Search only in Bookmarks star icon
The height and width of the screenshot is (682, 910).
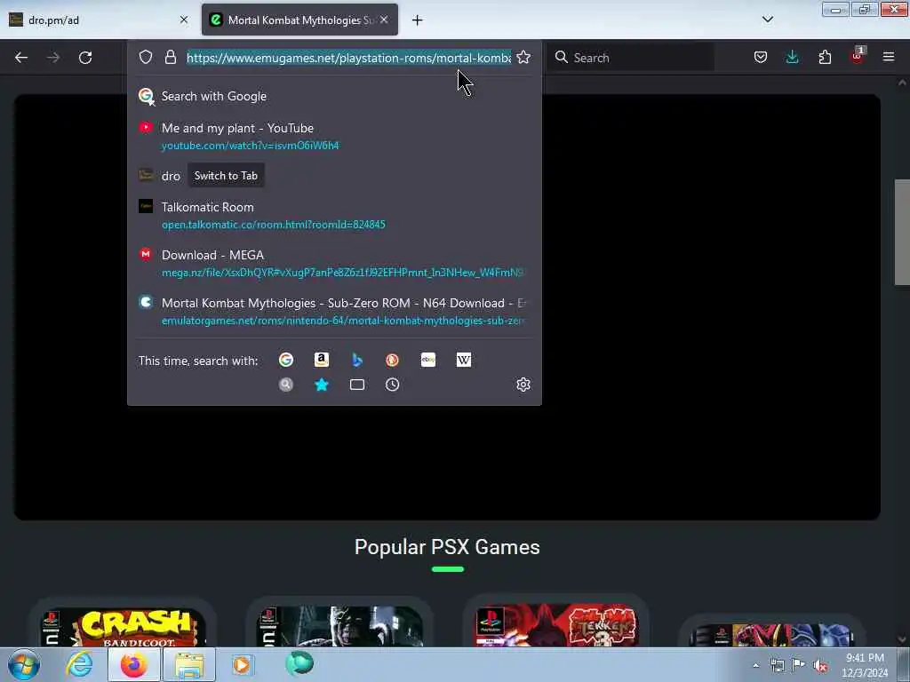pos(322,385)
